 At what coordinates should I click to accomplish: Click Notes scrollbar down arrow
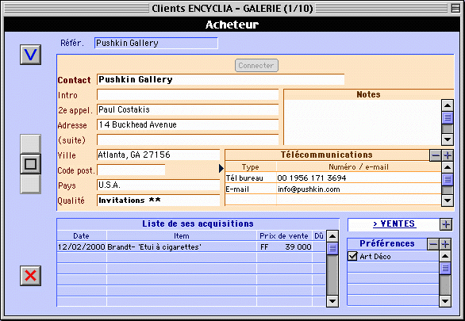pyautogui.click(x=448, y=139)
